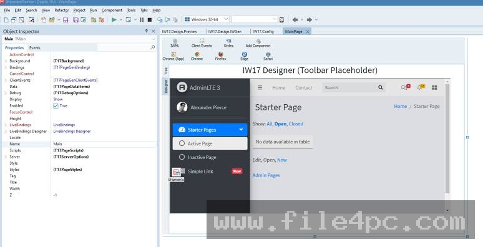Expand the Bindings property
The height and width of the screenshot is (247, 483).
click(6, 67)
